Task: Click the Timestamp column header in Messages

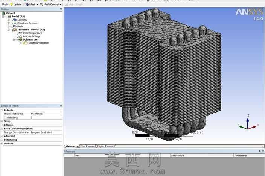Action: coord(249,156)
